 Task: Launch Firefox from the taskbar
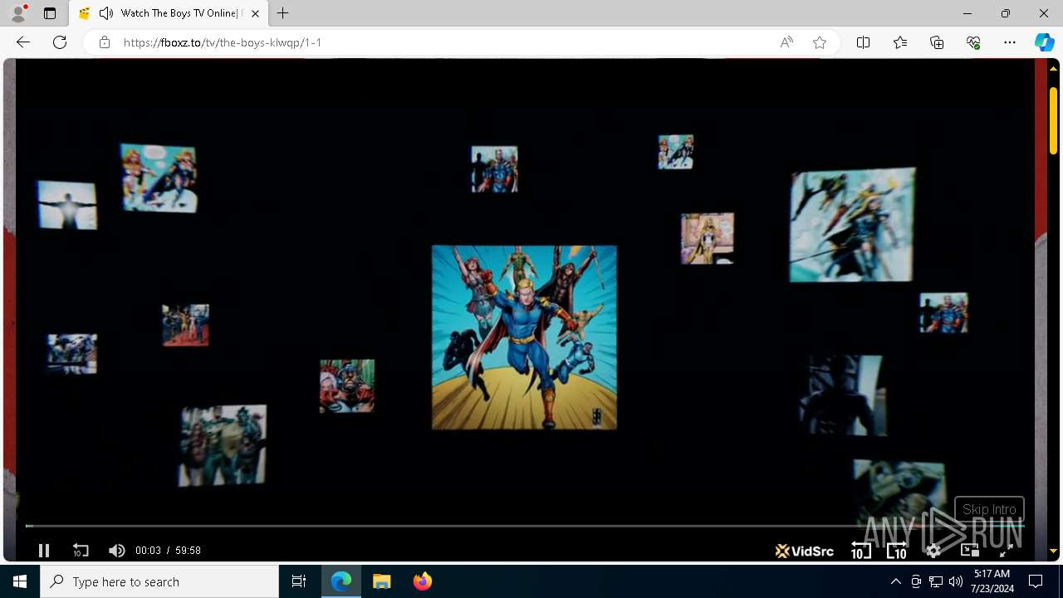tap(422, 581)
